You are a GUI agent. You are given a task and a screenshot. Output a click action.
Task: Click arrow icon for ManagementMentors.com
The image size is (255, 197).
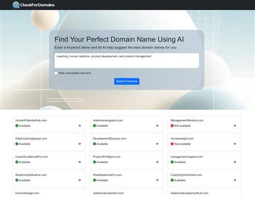pos(235,125)
